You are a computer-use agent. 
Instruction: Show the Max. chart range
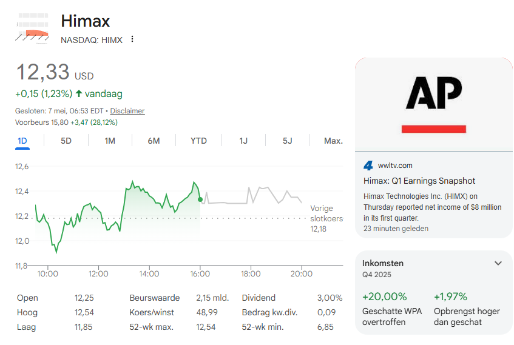[x=333, y=141]
